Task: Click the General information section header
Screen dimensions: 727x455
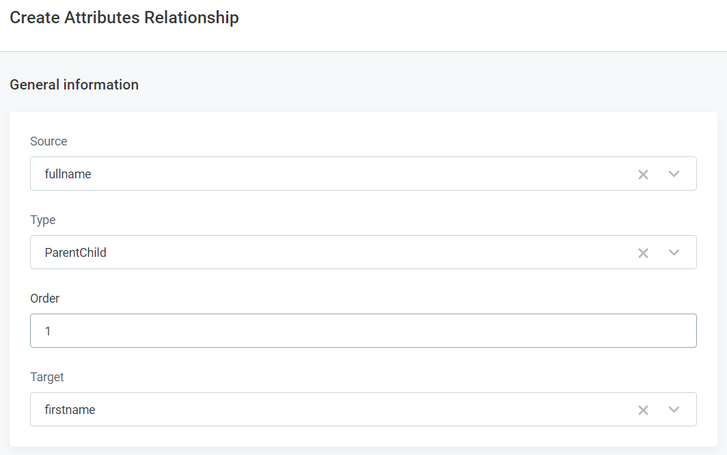Action: point(74,84)
